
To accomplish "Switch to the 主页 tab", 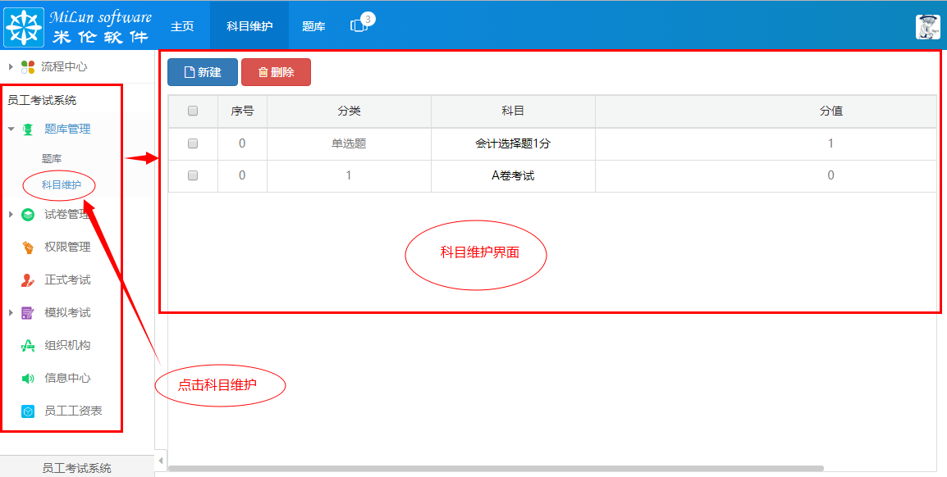I will click(182, 25).
